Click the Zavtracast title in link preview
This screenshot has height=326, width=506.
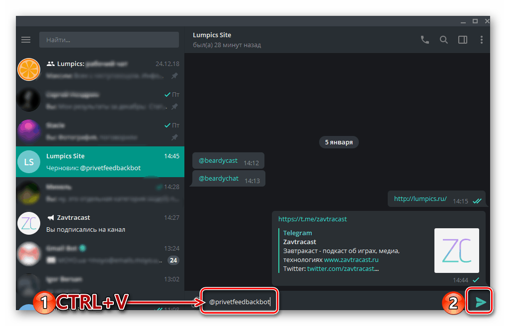(299, 242)
